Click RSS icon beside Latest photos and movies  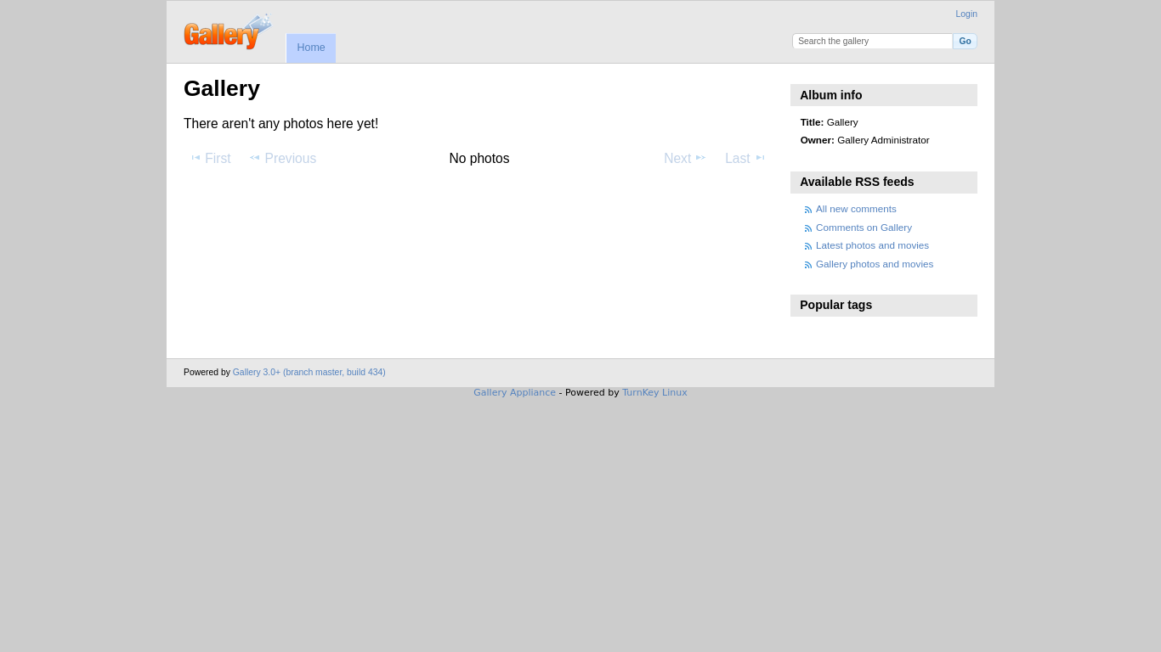808,246
